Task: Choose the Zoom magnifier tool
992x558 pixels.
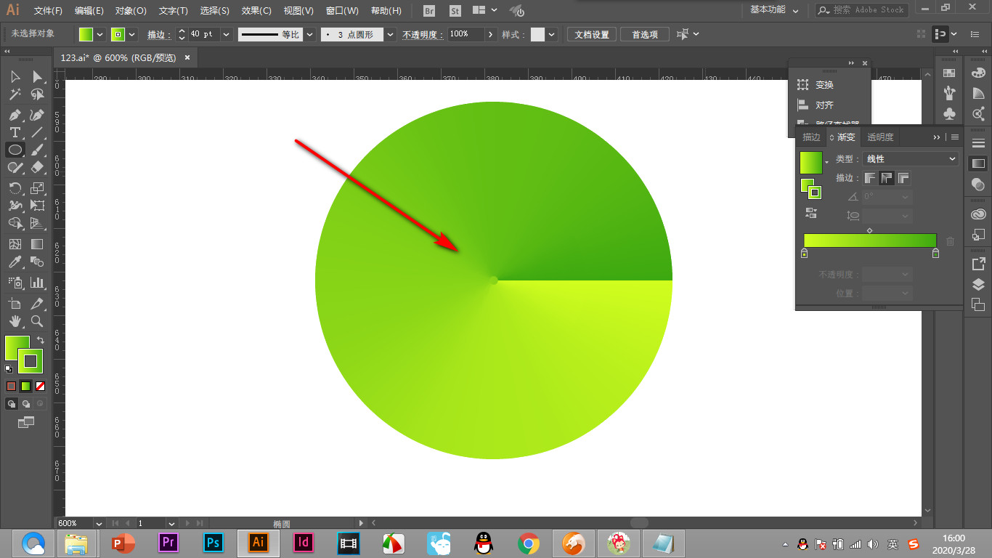Action: [37, 321]
